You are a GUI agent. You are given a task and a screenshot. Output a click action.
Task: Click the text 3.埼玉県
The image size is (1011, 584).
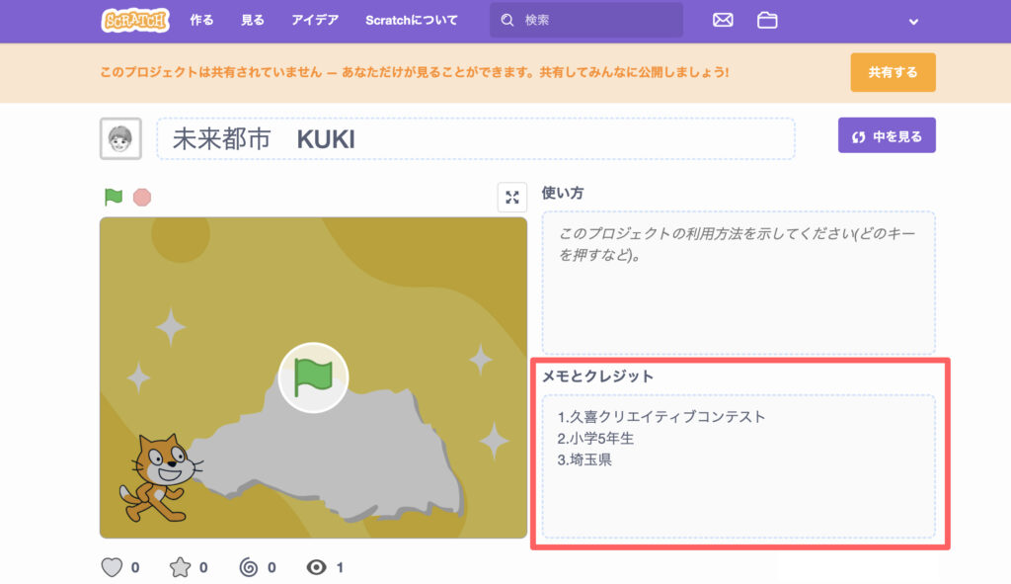(584, 459)
